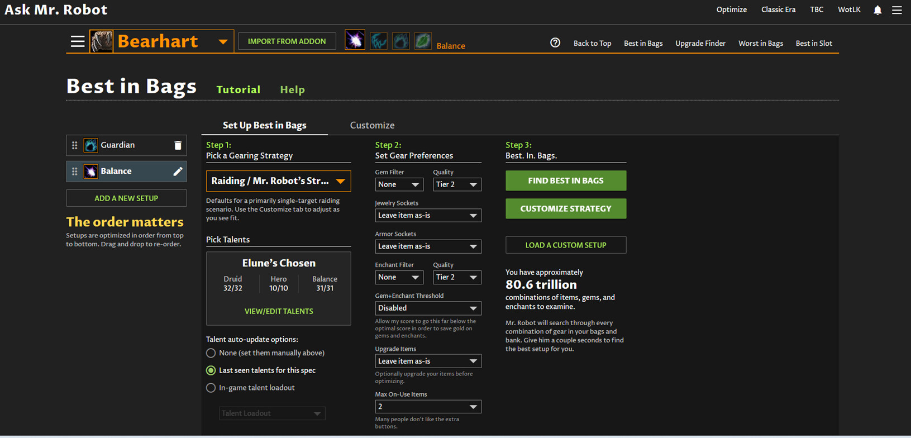Open the notifications bell
The image size is (911, 438).
[877, 10]
